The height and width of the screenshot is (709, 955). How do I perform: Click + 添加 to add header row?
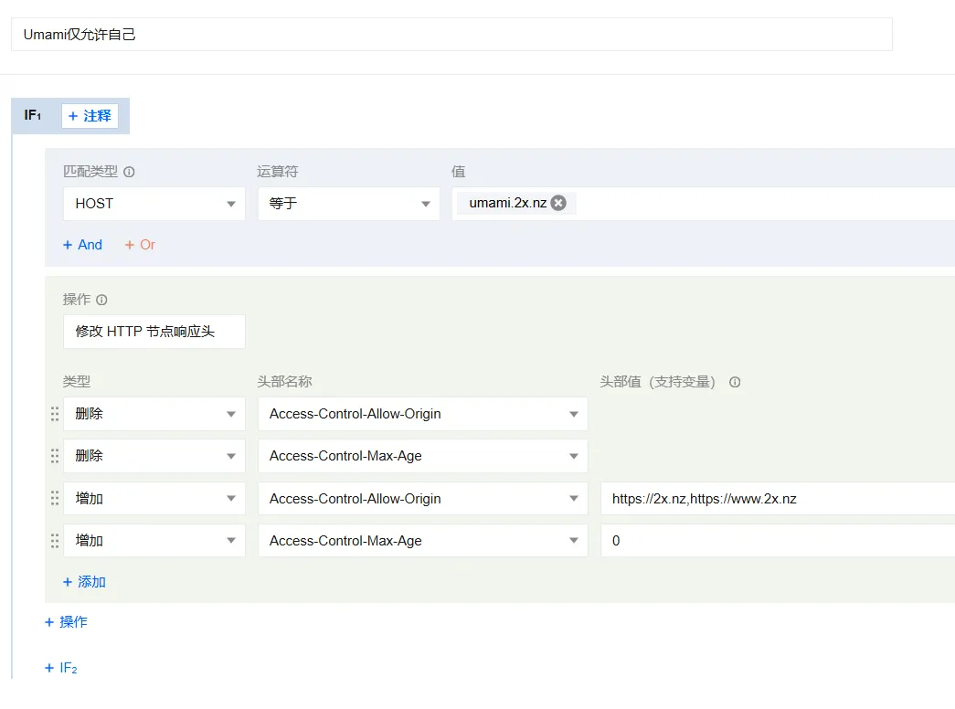point(84,582)
